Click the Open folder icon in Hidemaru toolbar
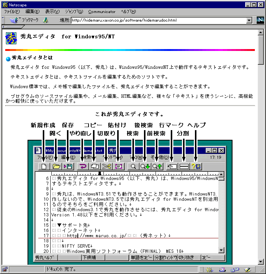Screen dimensions: 266x274 (56, 167)
